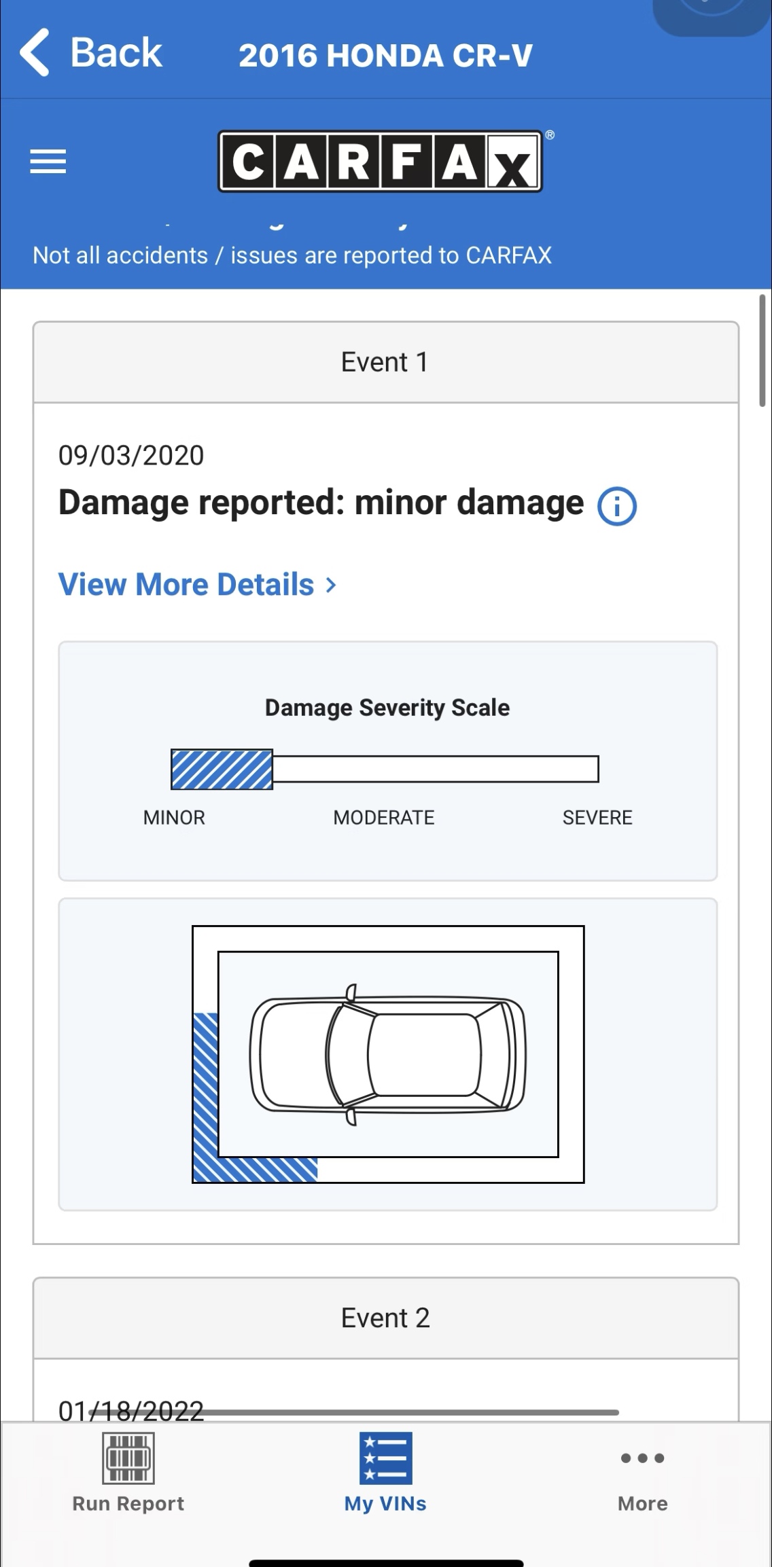Click chevron next to View More Details
This screenshot has width=772, height=1567.
pyautogui.click(x=331, y=585)
